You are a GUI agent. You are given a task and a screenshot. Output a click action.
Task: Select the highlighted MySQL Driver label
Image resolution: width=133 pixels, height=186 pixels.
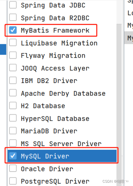[45, 156]
